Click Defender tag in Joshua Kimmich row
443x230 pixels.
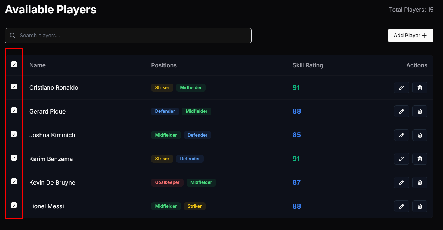pos(197,135)
